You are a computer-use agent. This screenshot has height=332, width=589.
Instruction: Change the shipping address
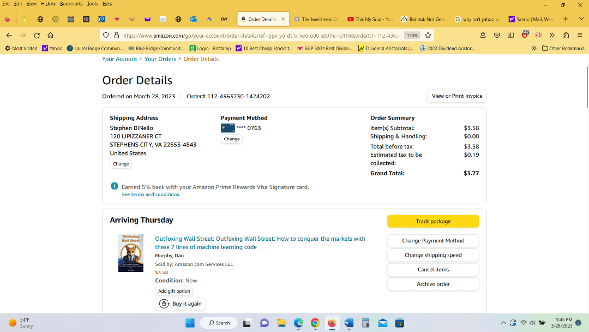pyautogui.click(x=121, y=164)
